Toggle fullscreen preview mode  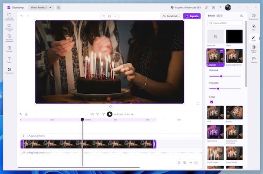pos(197,104)
